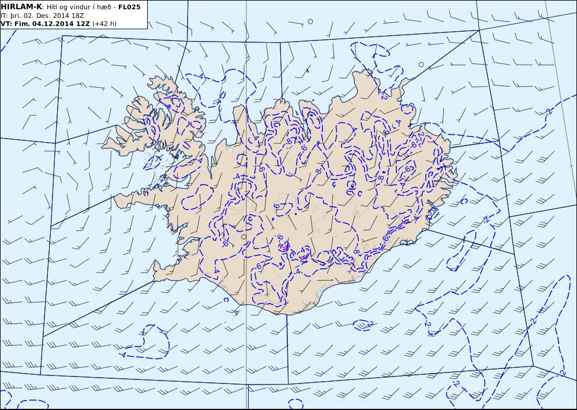Image resolution: width=577 pixels, height=410 pixels.
Task: Click the 'Hiti og vindur í hæð' title text
Action: (x=78, y=7)
